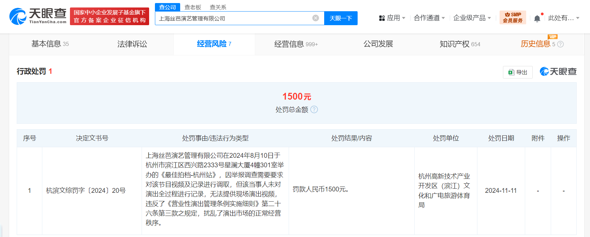Open the 公司发展 tab
The image size is (590, 237).
point(378,44)
